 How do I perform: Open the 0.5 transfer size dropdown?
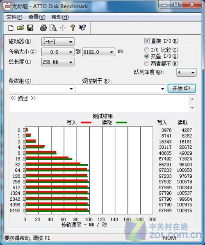[x=58, y=52]
